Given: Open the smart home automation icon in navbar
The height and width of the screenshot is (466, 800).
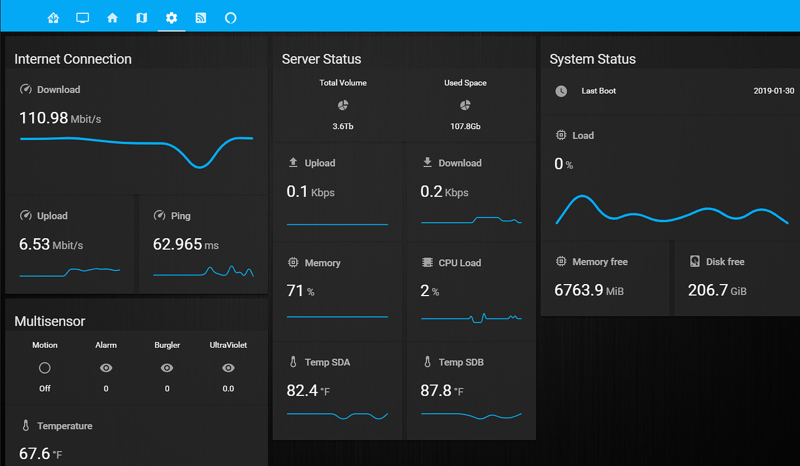Looking at the screenshot, I should pos(53,17).
